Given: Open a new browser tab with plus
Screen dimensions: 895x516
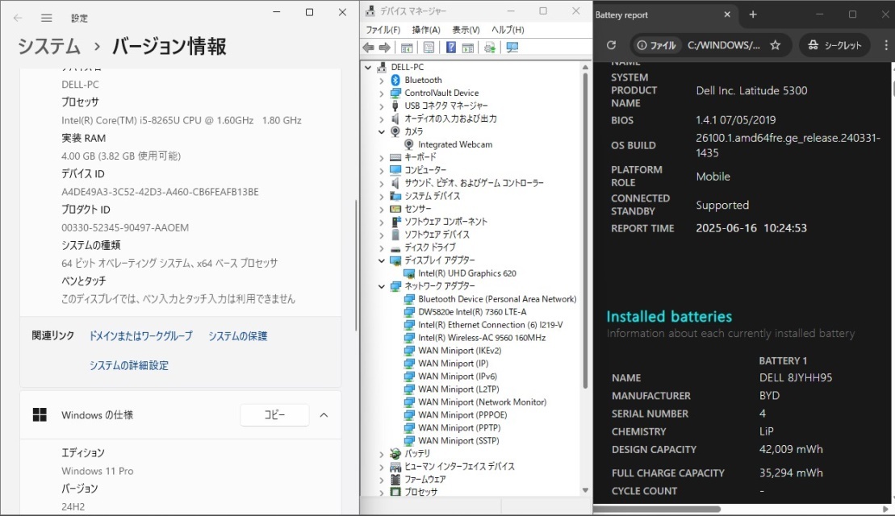Looking at the screenshot, I should point(753,15).
